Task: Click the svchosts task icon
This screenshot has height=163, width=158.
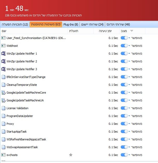Action: 3,155
